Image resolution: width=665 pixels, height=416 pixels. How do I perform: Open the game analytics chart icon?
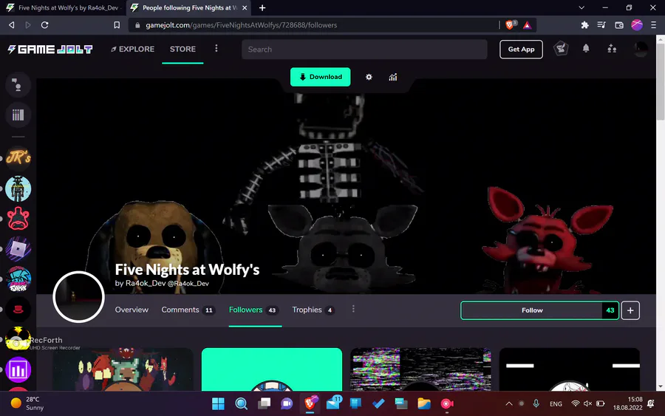tap(393, 77)
